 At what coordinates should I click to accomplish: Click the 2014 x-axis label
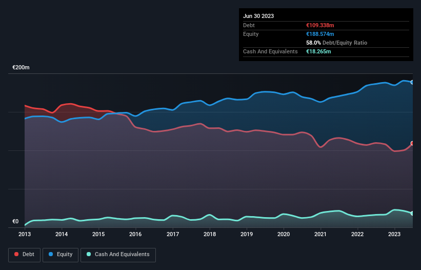coord(62,234)
